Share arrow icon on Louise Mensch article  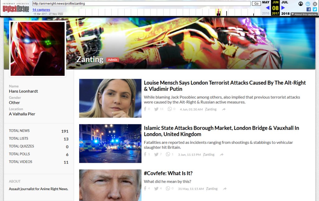(x=224, y=109)
